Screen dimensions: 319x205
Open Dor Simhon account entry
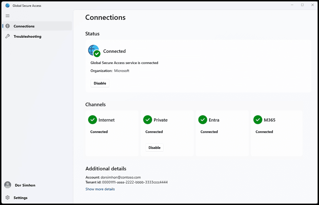(x=37, y=185)
